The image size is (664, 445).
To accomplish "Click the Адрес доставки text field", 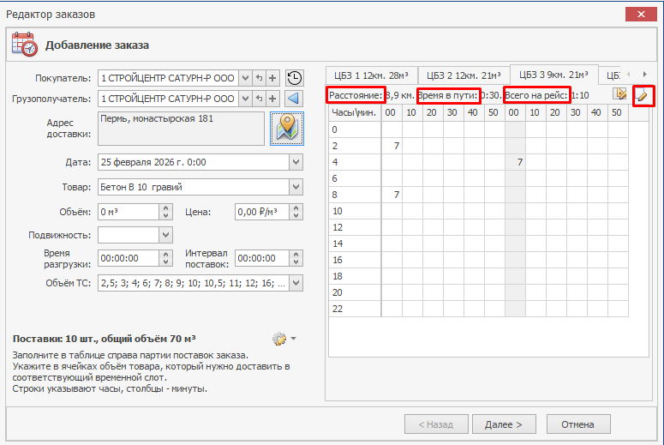I will point(180,129).
